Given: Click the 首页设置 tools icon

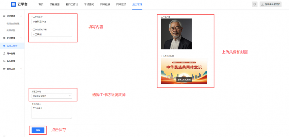Looking at the screenshot, I should pos(4,69).
